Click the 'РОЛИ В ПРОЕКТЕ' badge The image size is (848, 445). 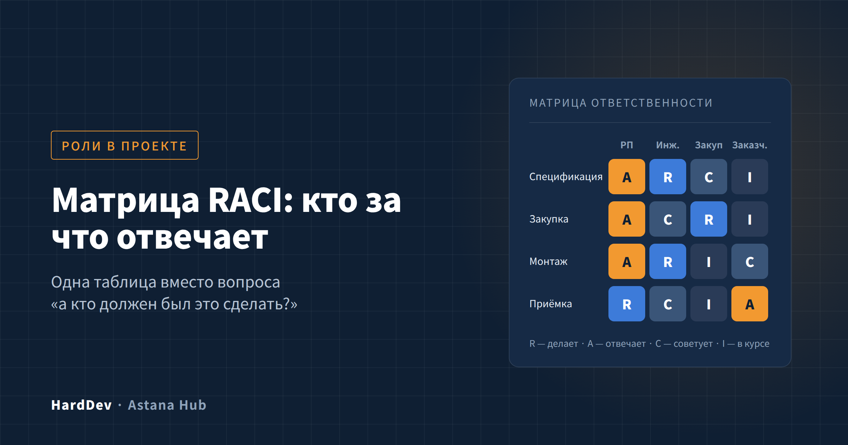tap(125, 145)
